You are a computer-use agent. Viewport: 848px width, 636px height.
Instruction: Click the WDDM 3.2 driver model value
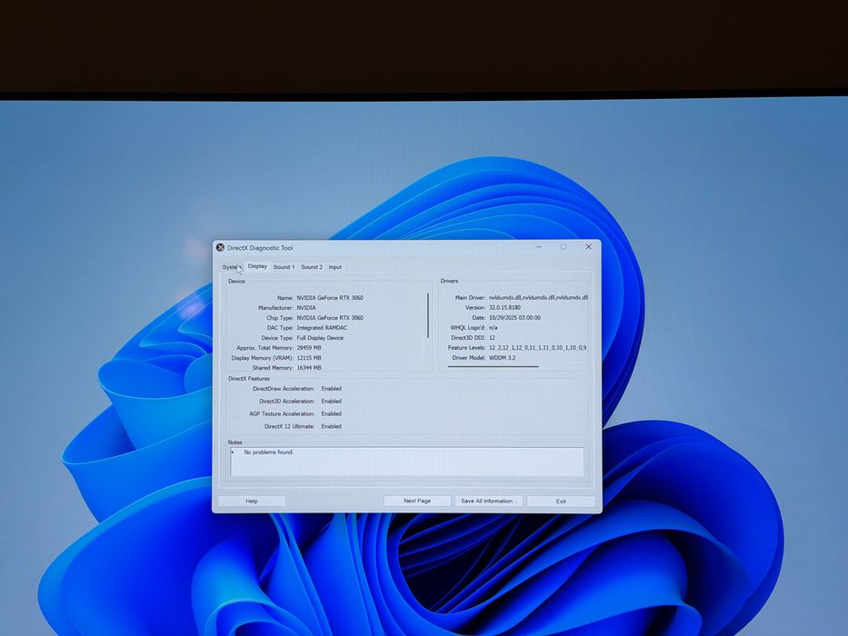click(x=502, y=358)
